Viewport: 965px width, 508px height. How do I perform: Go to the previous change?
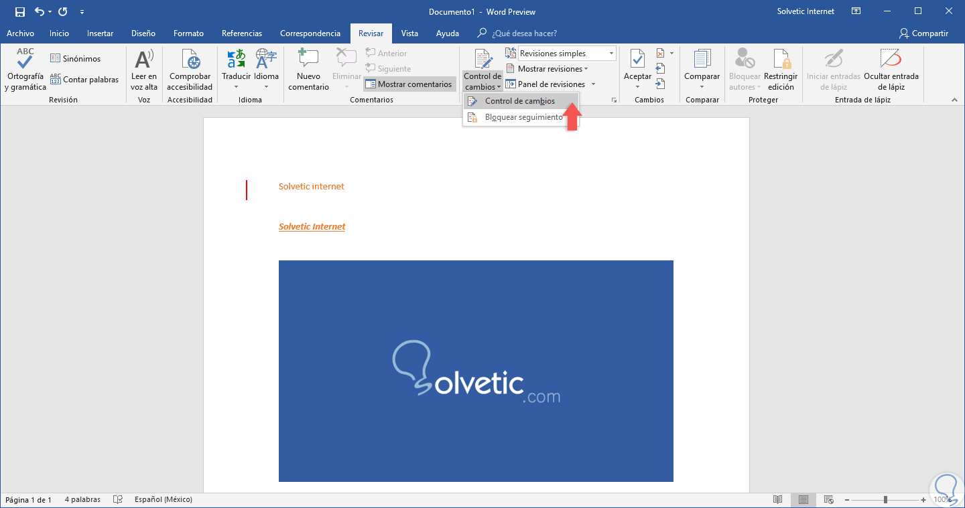tap(660, 68)
